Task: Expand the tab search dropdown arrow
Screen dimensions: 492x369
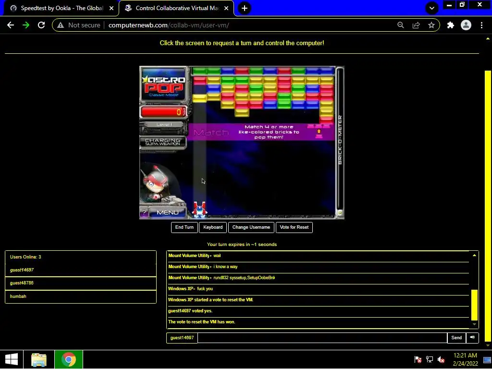Action: tap(432, 8)
